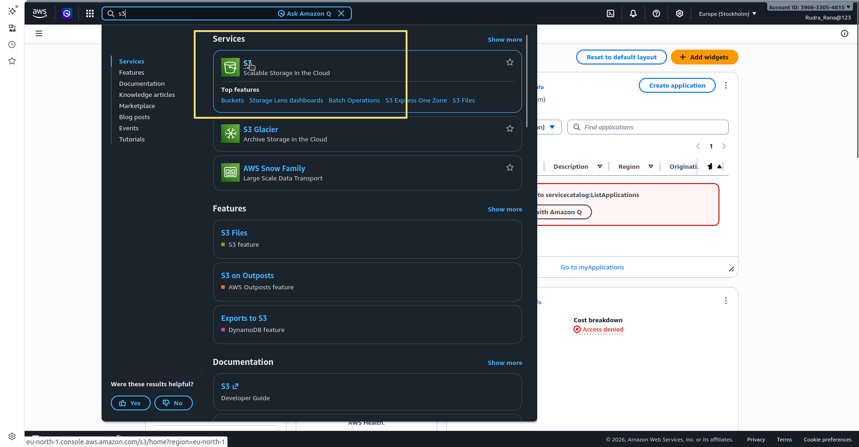
Task: Open the AWS home logo
Action: tap(40, 13)
